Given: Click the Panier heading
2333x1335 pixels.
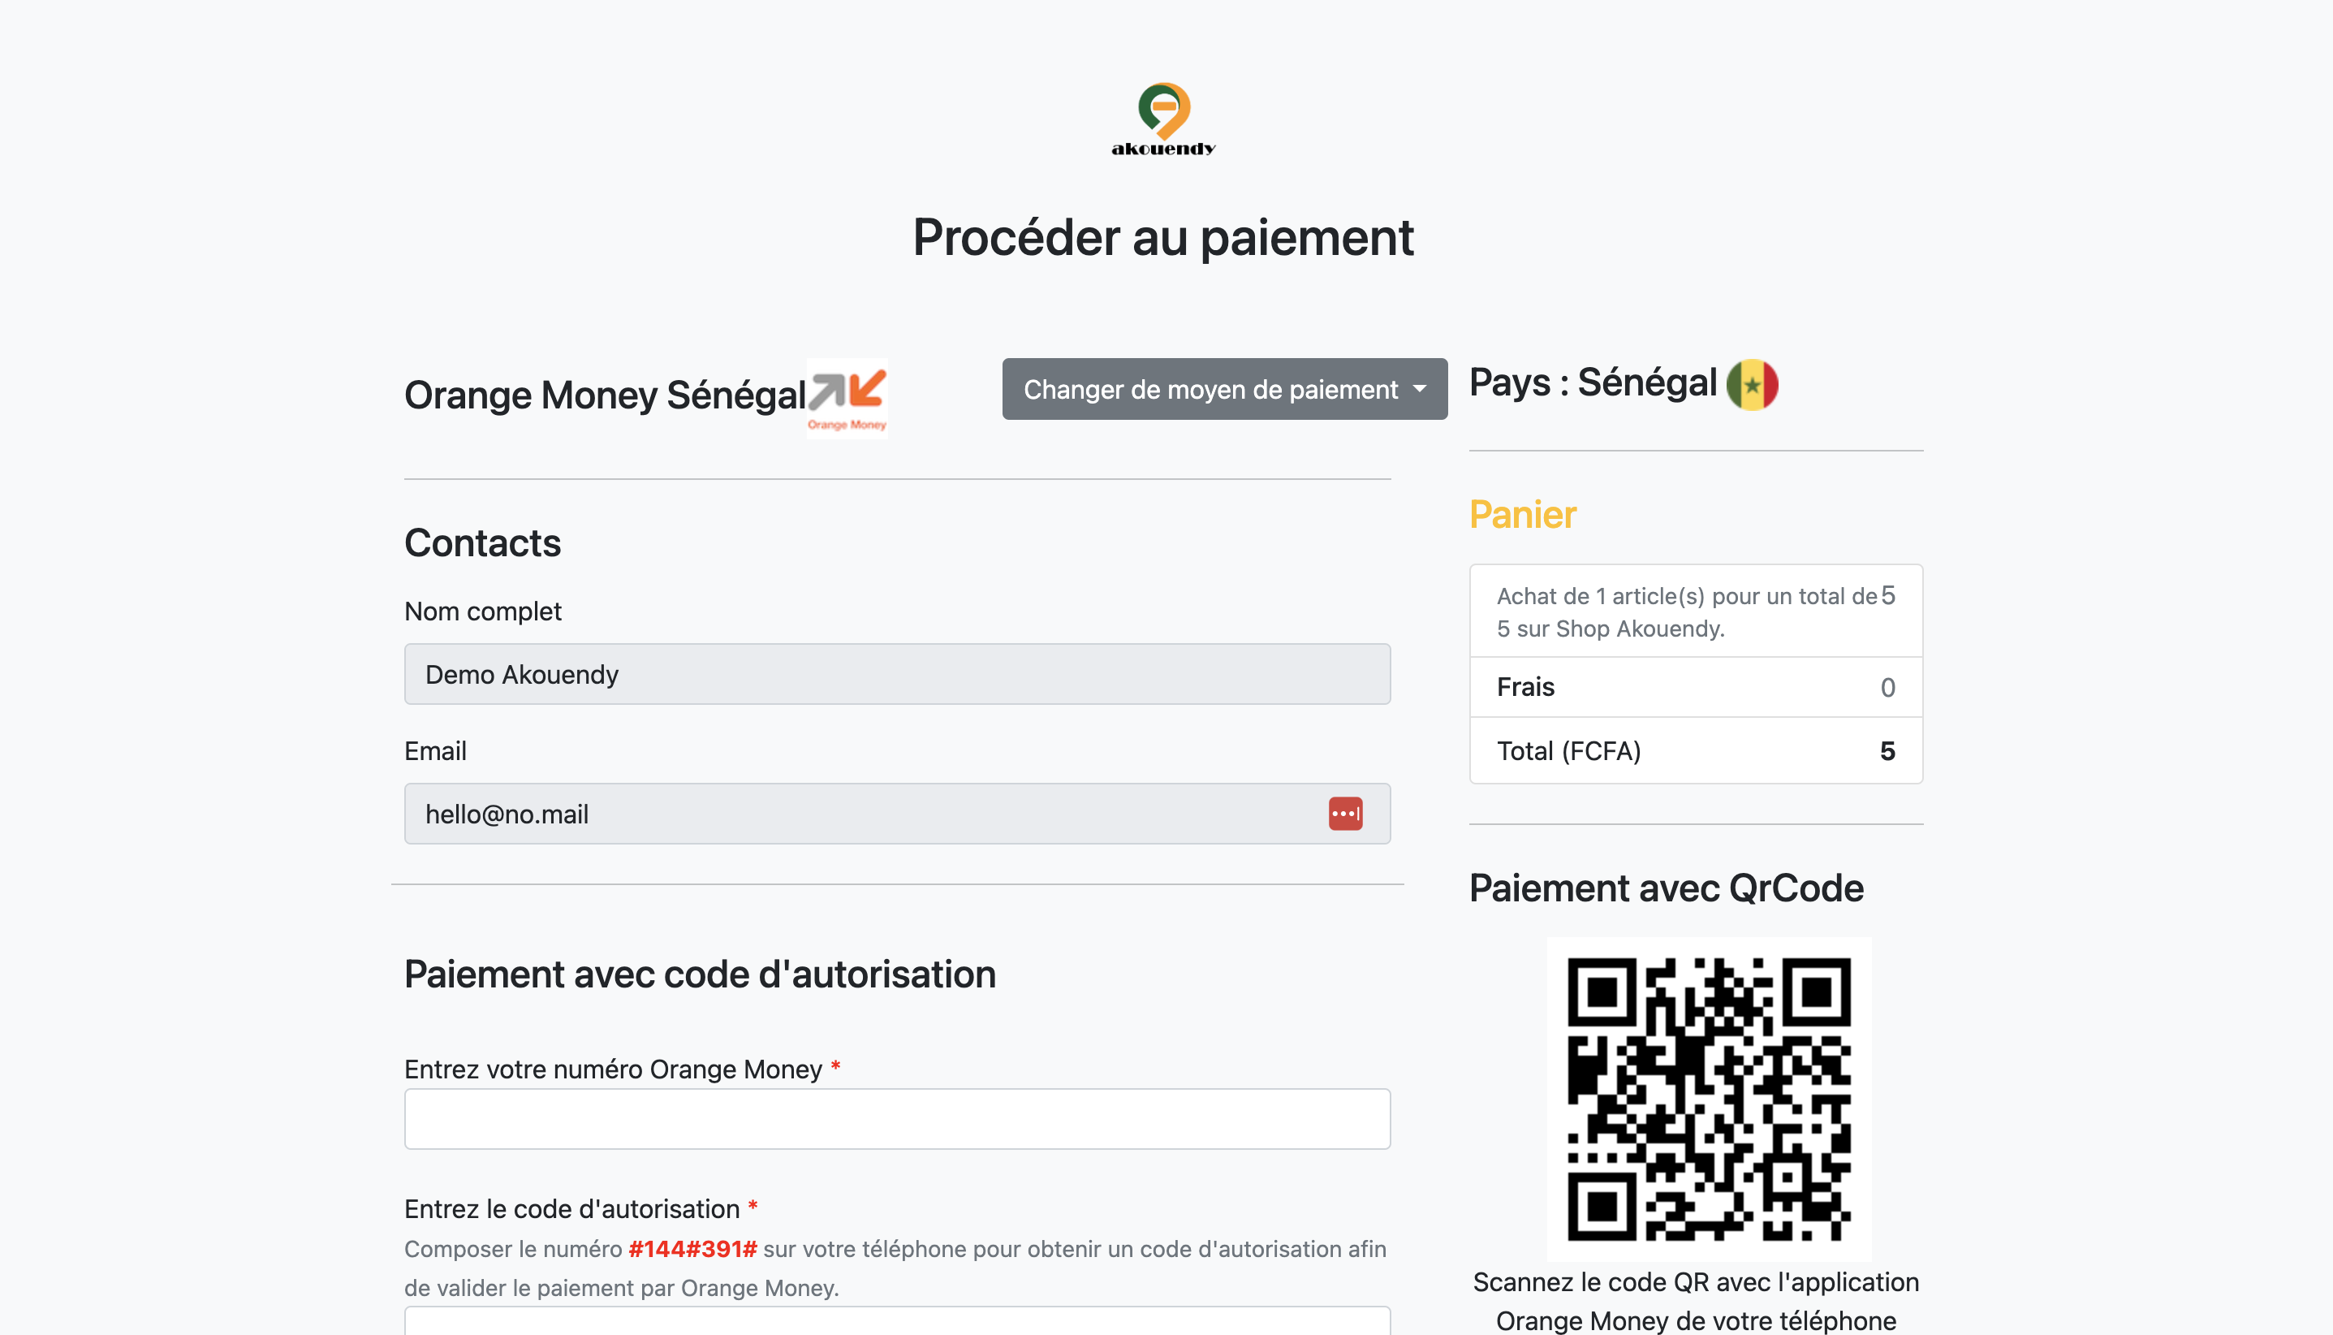Looking at the screenshot, I should point(1522,514).
